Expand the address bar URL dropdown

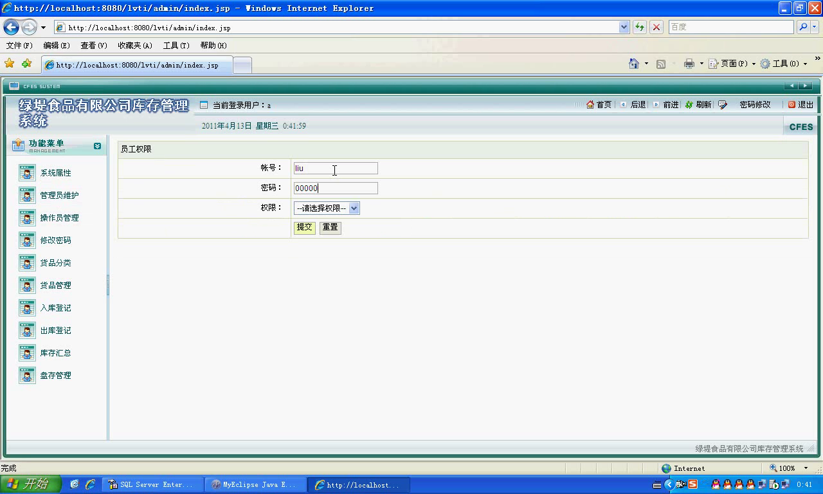pos(624,27)
